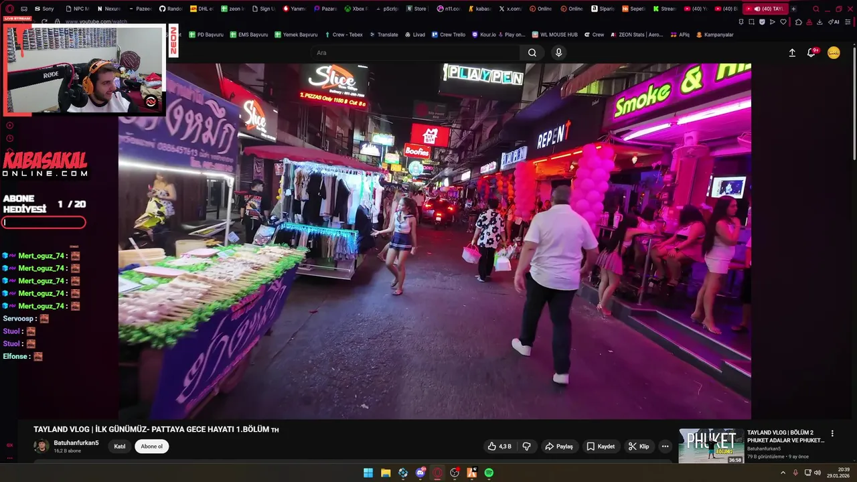Click the playing Pattaya video area
Viewport: 857px width, 482px height.
(x=435, y=241)
